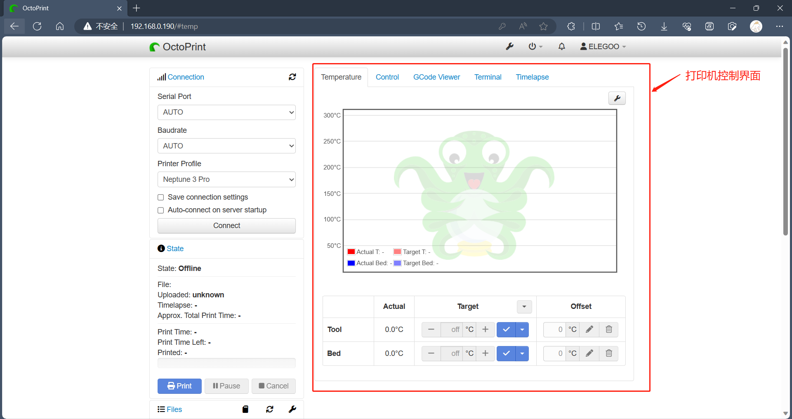
Task: Click the notifications bell icon
Action: point(561,47)
